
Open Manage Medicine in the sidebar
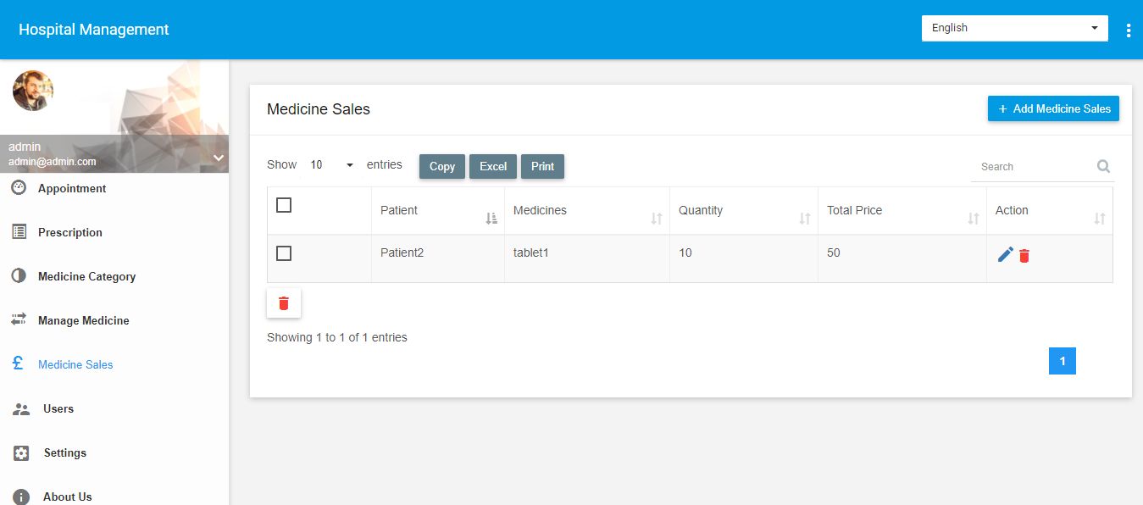point(83,320)
